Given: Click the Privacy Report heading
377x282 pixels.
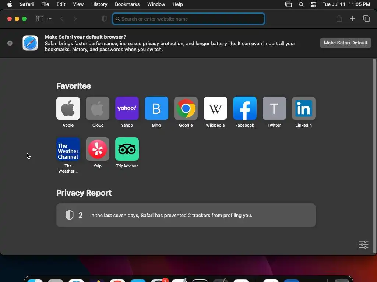Looking at the screenshot, I should click(x=84, y=193).
